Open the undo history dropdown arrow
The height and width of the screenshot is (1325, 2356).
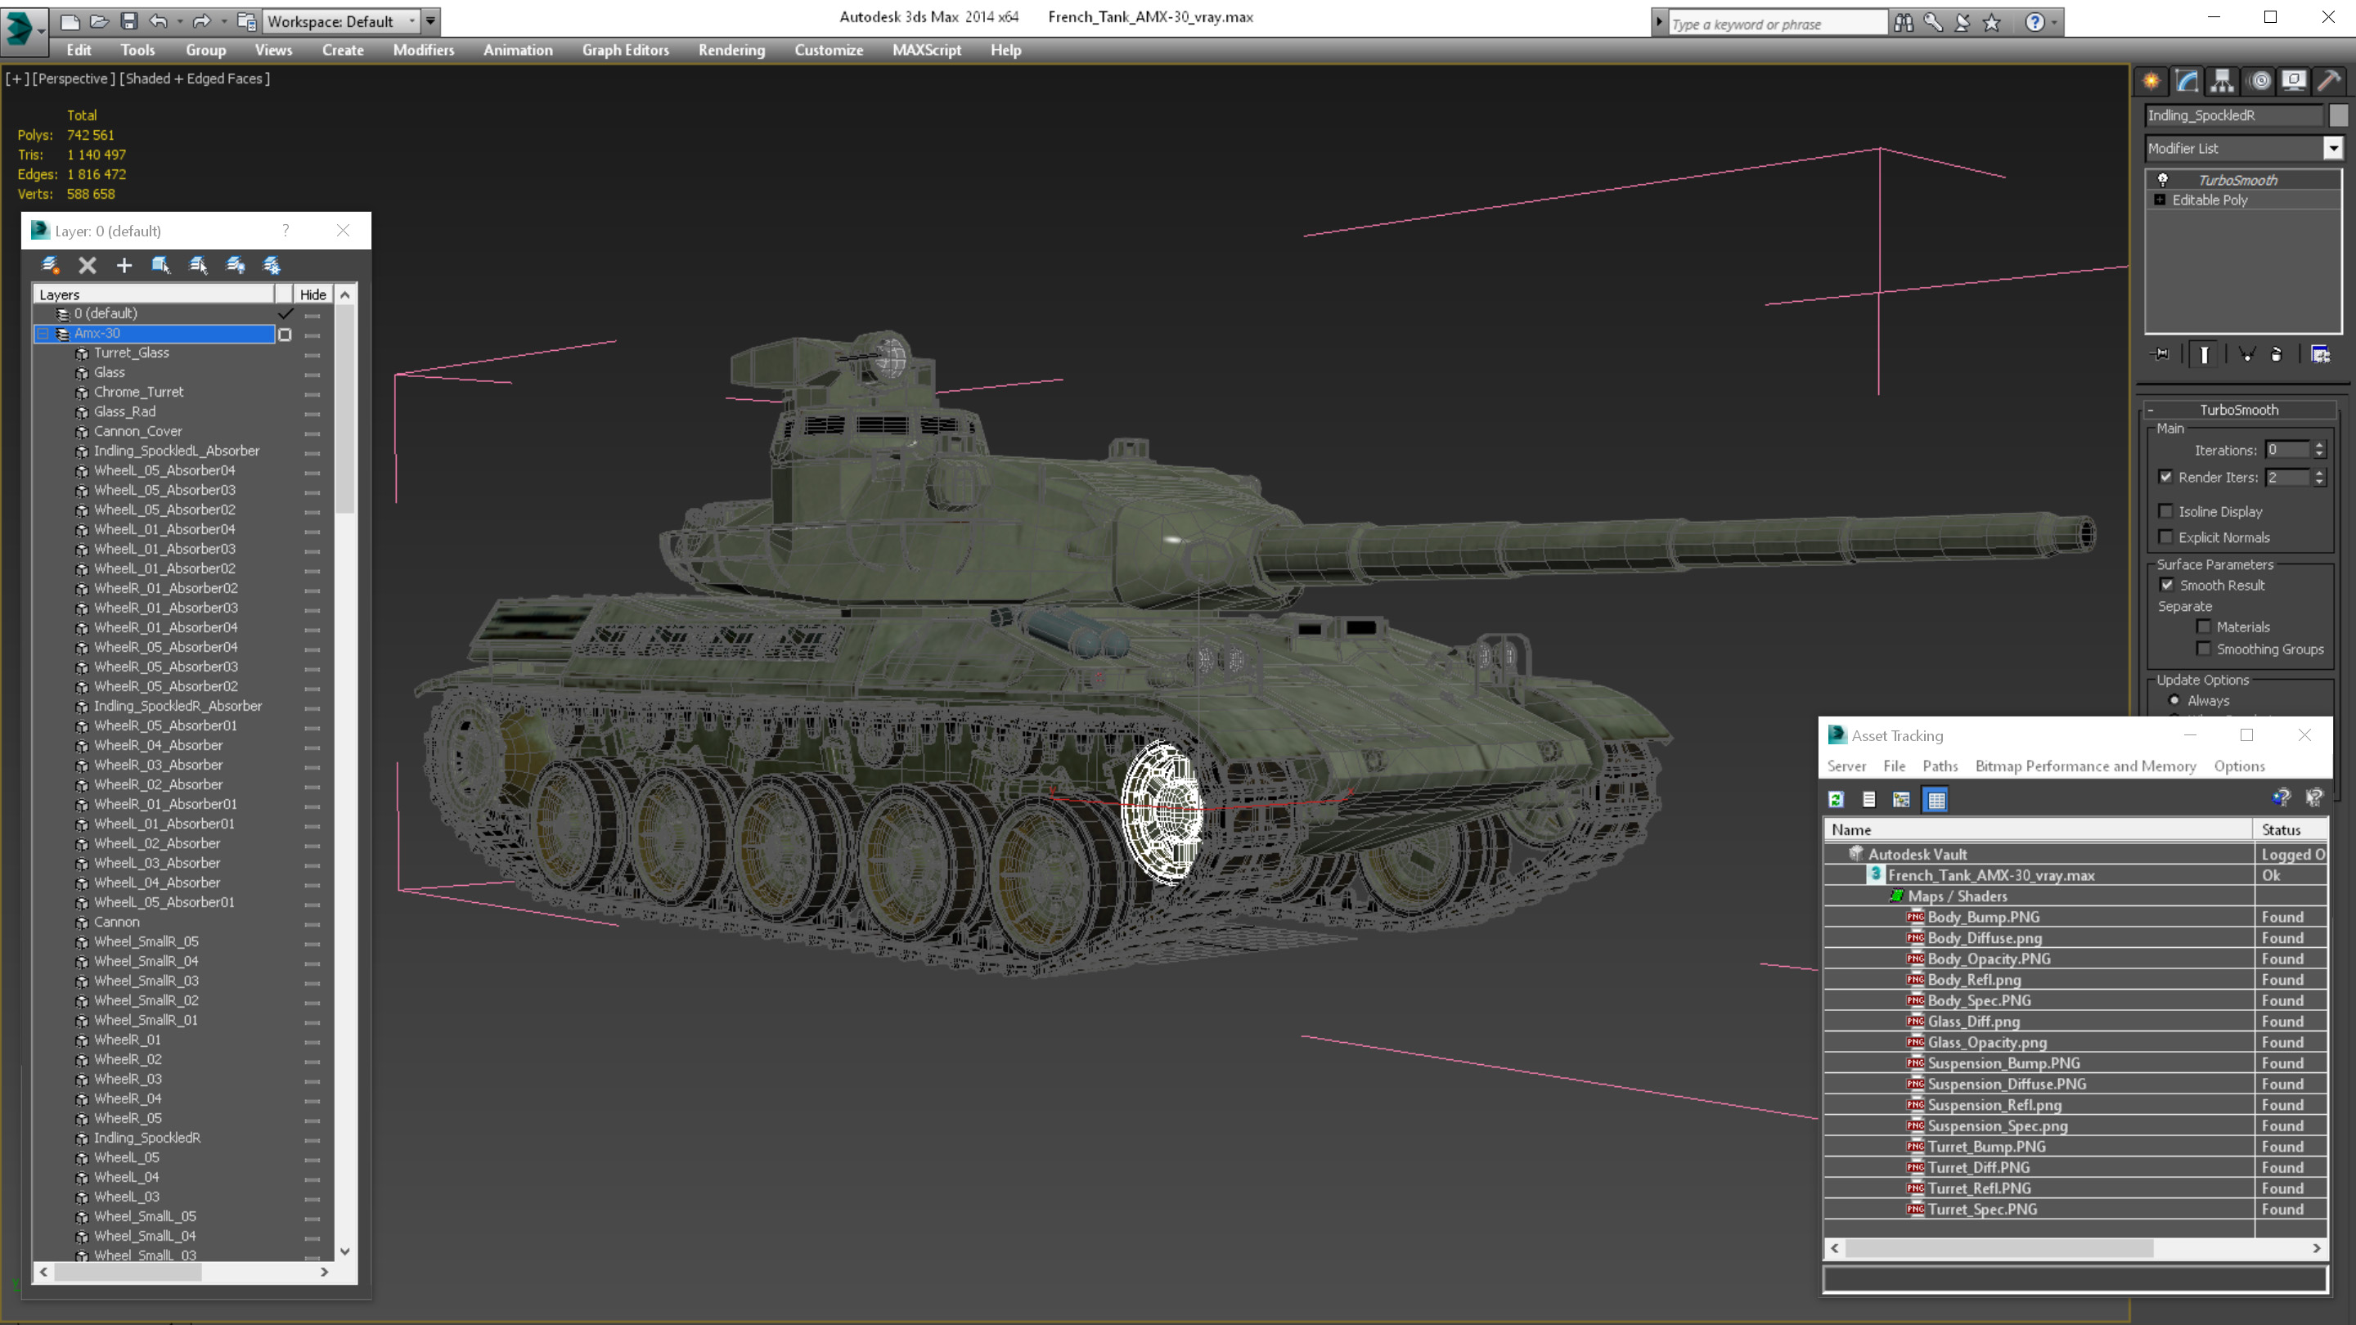179,21
